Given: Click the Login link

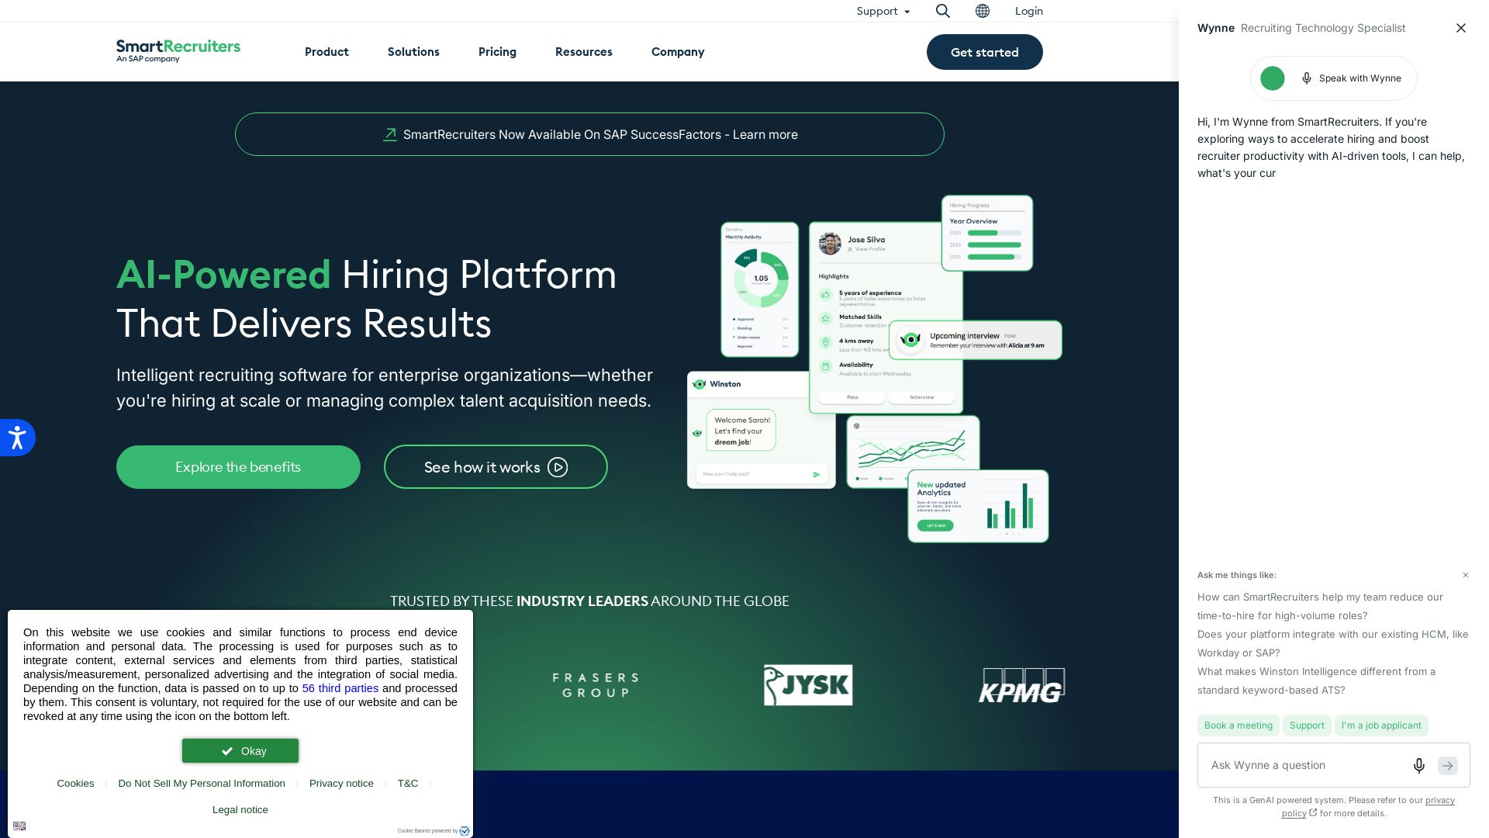Looking at the screenshot, I should point(1029,11).
